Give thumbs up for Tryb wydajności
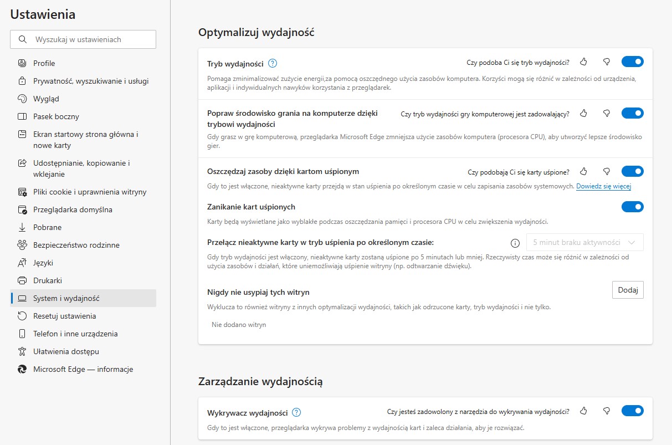672x445 pixels. 583,62
